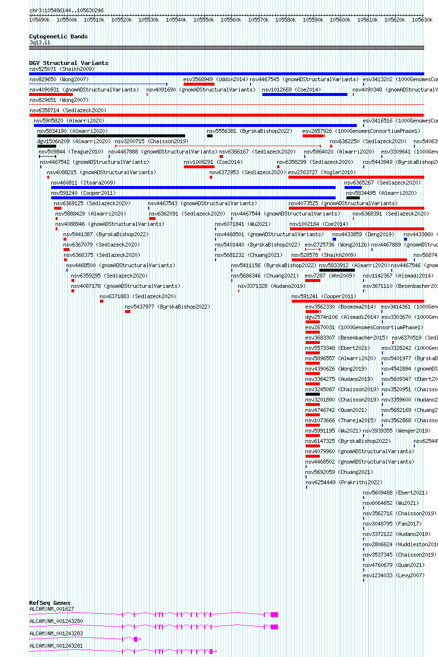The image size is (438, 657).
Task: Select nsv3200715 (Chaisson2019) variant
Action: tap(152, 141)
